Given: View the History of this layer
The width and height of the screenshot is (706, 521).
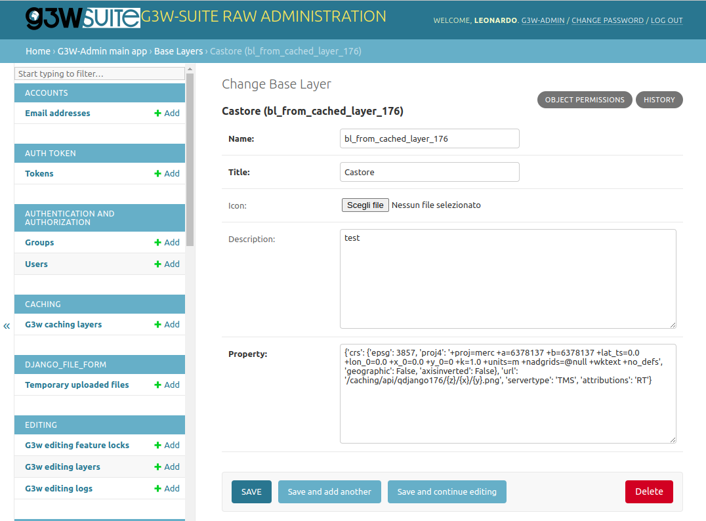Looking at the screenshot, I should point(659,100).
